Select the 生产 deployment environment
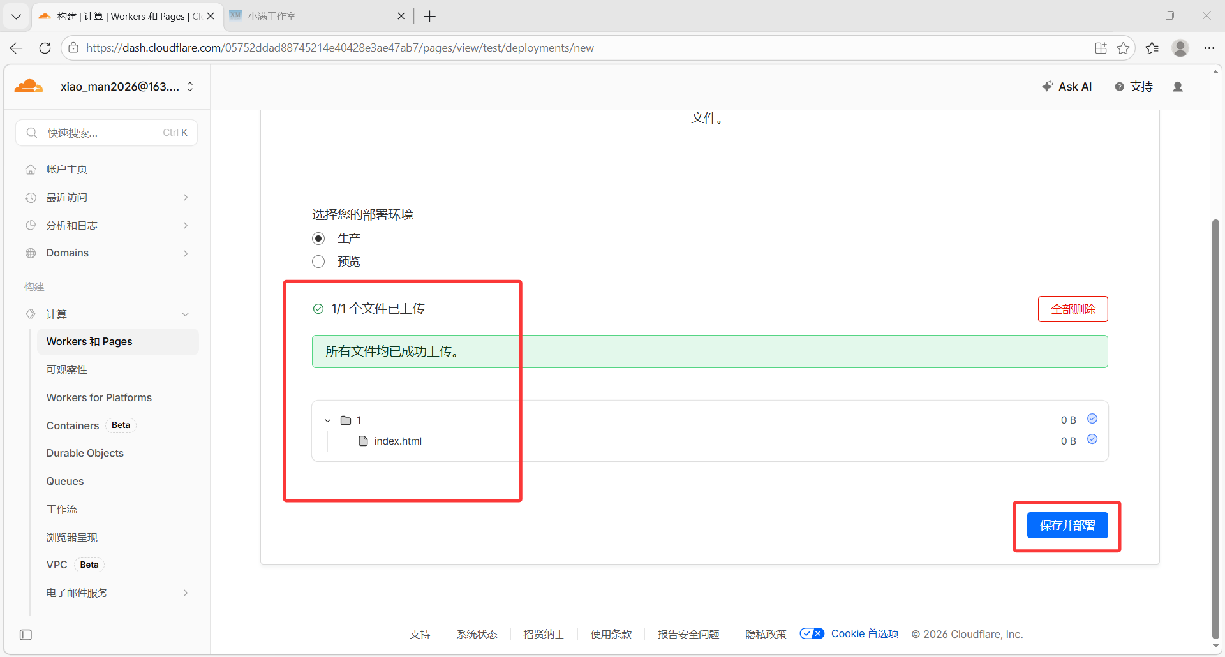Screen dimensions: 1225x657 click(318, 239)
